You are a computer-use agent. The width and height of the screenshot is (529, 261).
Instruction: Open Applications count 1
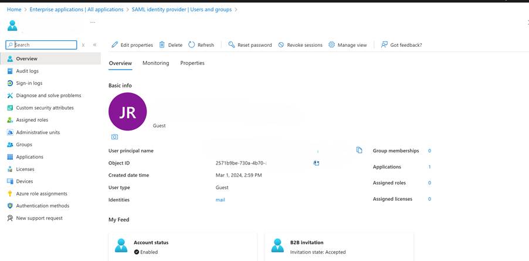(x=429, y=167)
